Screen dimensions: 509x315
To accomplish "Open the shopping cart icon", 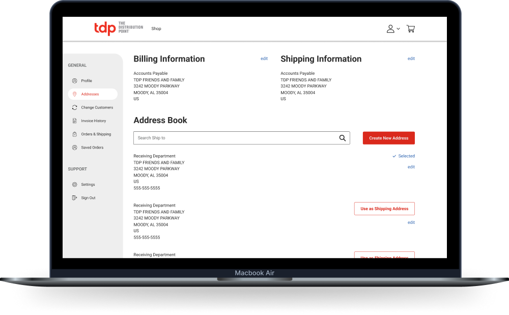I will (x=411, y=29).
